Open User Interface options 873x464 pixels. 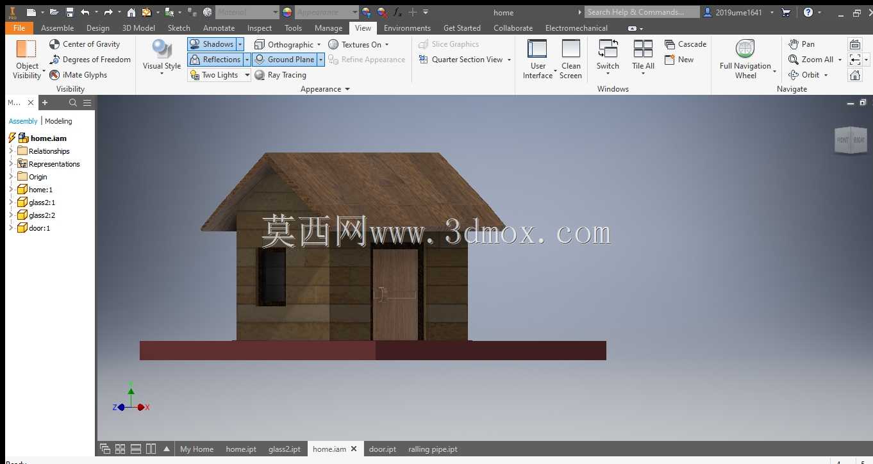(538, 59)
